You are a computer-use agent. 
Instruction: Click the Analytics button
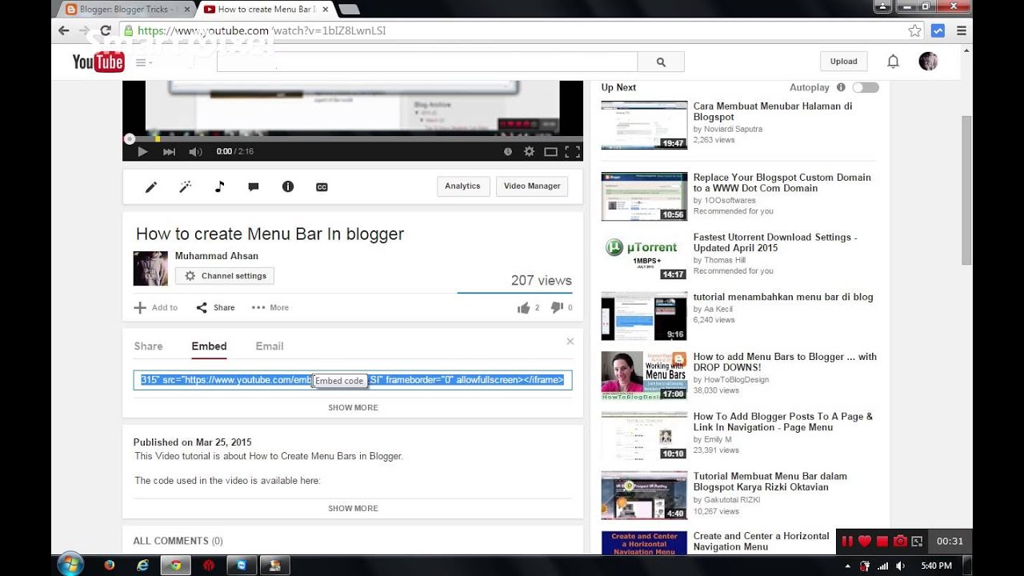[463, 186]
